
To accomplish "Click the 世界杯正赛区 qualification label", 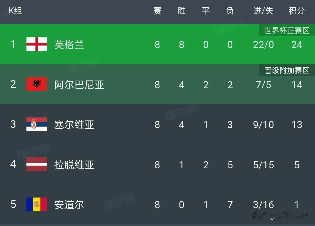I will 287,30.
